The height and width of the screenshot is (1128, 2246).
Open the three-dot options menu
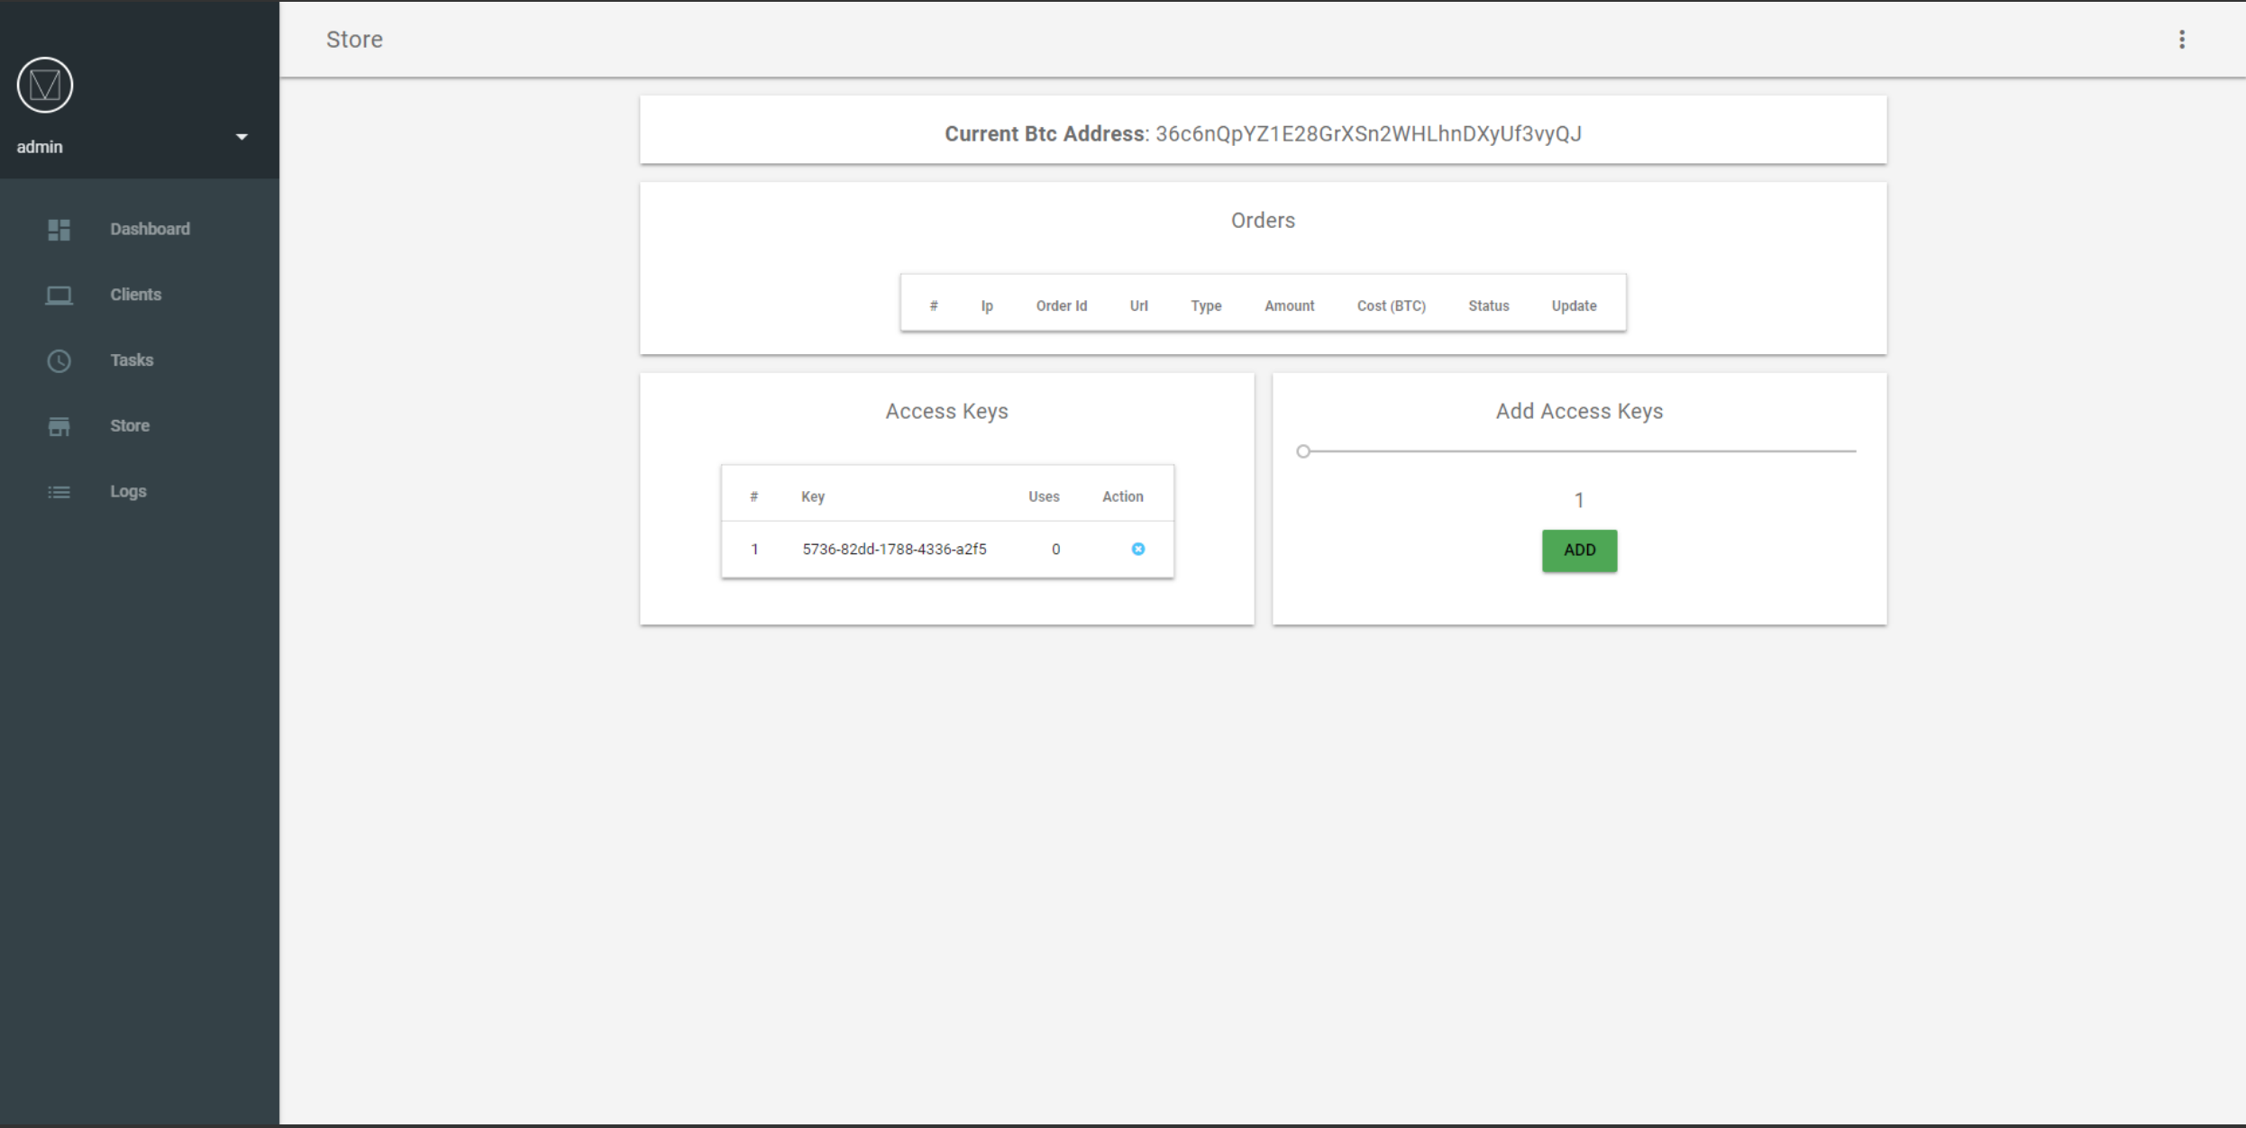click(x=2181, y=40)
